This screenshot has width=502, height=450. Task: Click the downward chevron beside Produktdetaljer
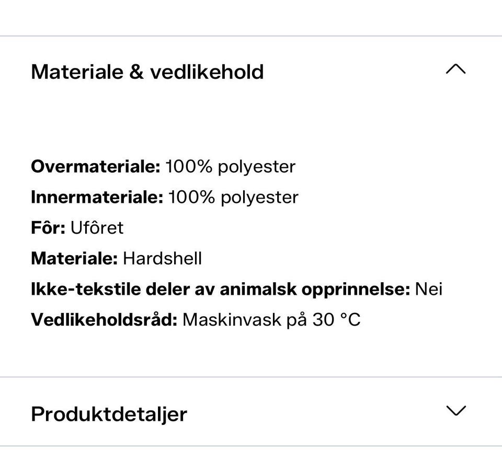(x=455, y=411)
